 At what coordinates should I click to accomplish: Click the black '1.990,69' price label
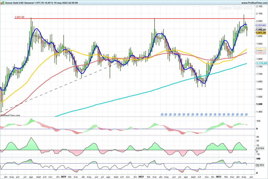(261, 30)
